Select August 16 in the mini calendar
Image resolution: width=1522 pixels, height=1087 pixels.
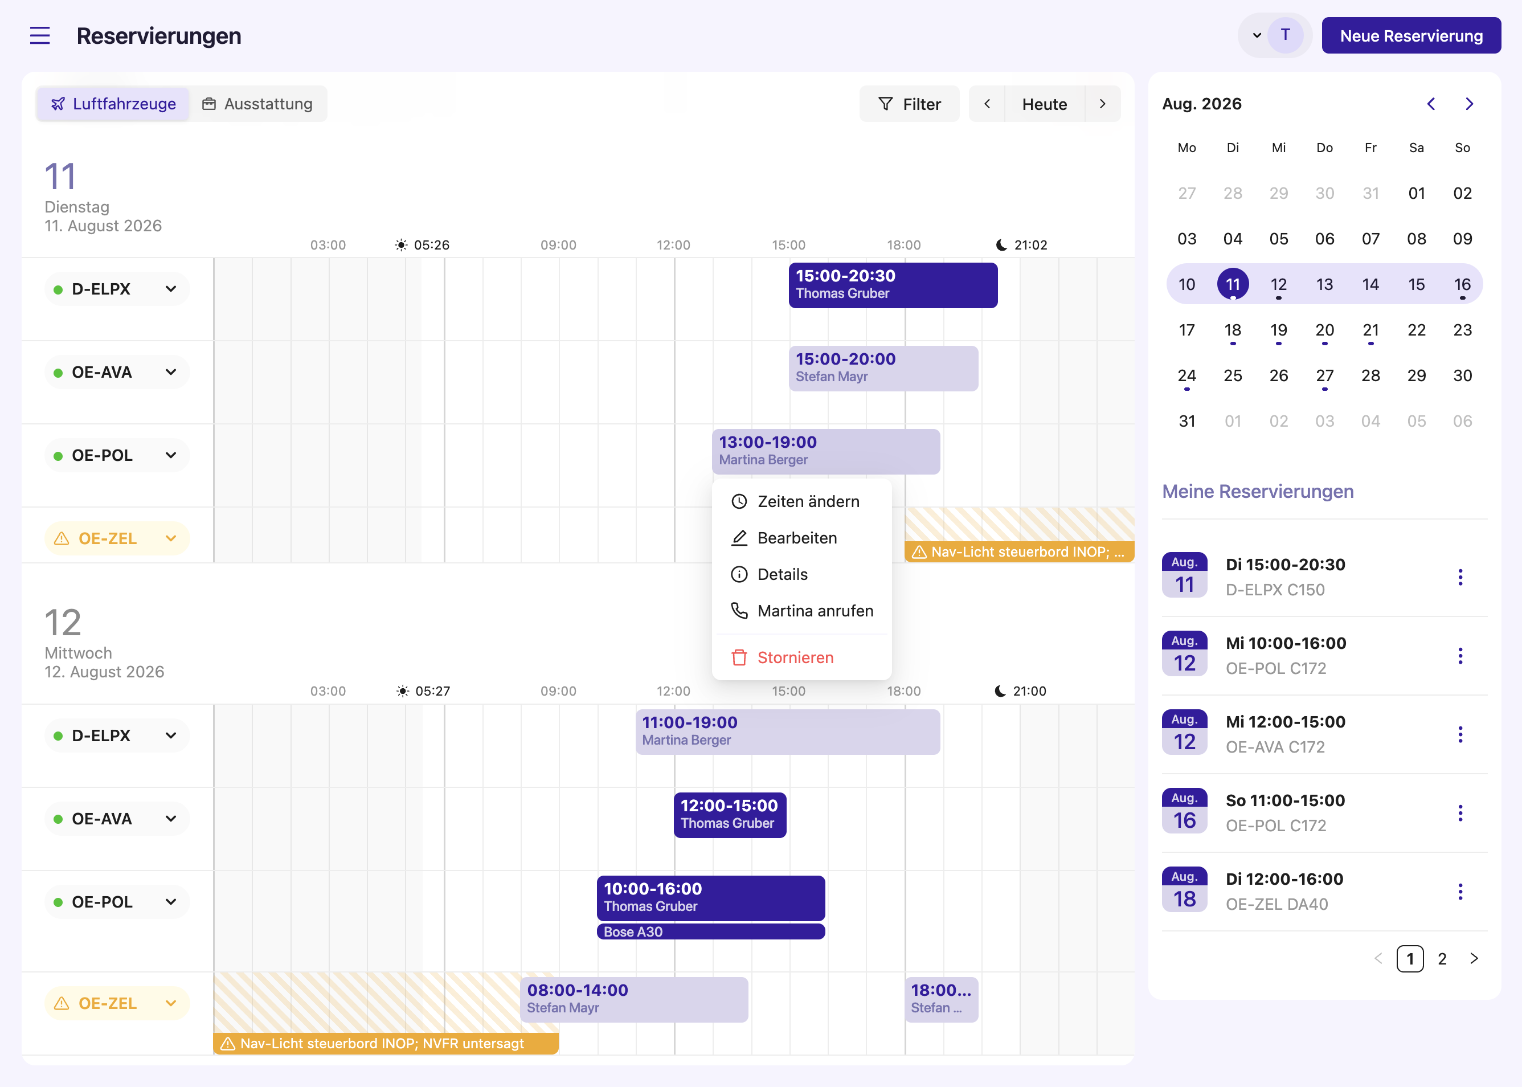point(1462,284)
